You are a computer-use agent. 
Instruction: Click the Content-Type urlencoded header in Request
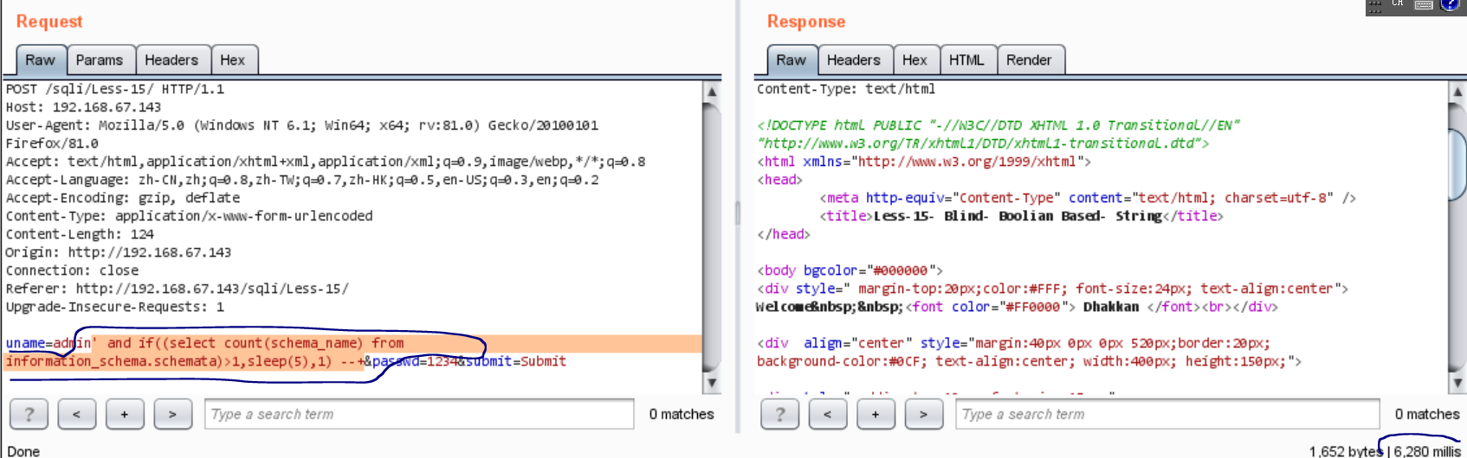click(x=189, y=216)
